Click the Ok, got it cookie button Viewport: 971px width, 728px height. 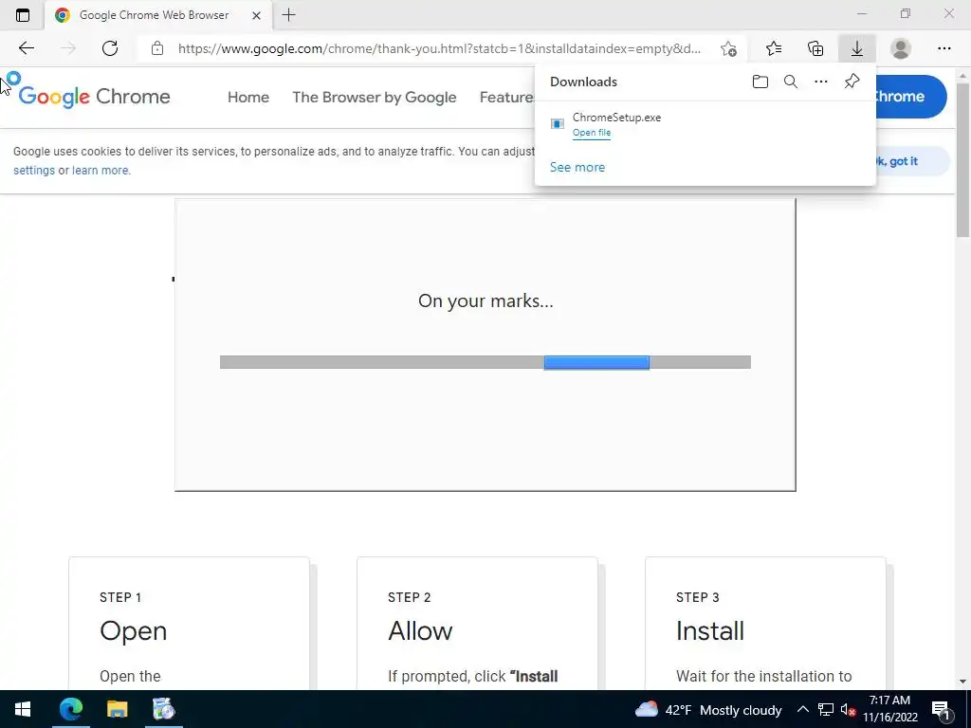913,161
